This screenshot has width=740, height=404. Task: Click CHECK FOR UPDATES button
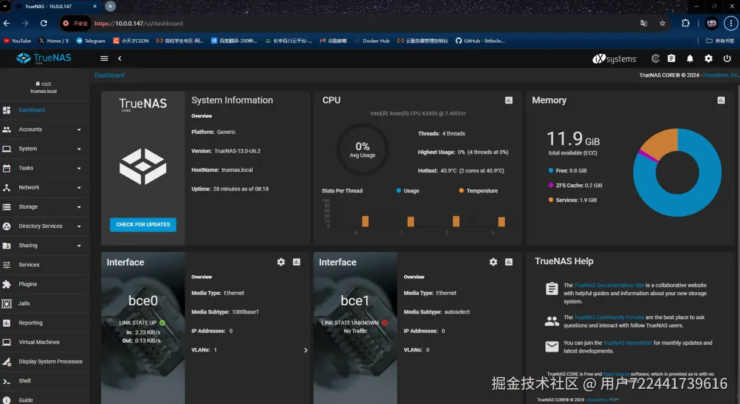143,225
